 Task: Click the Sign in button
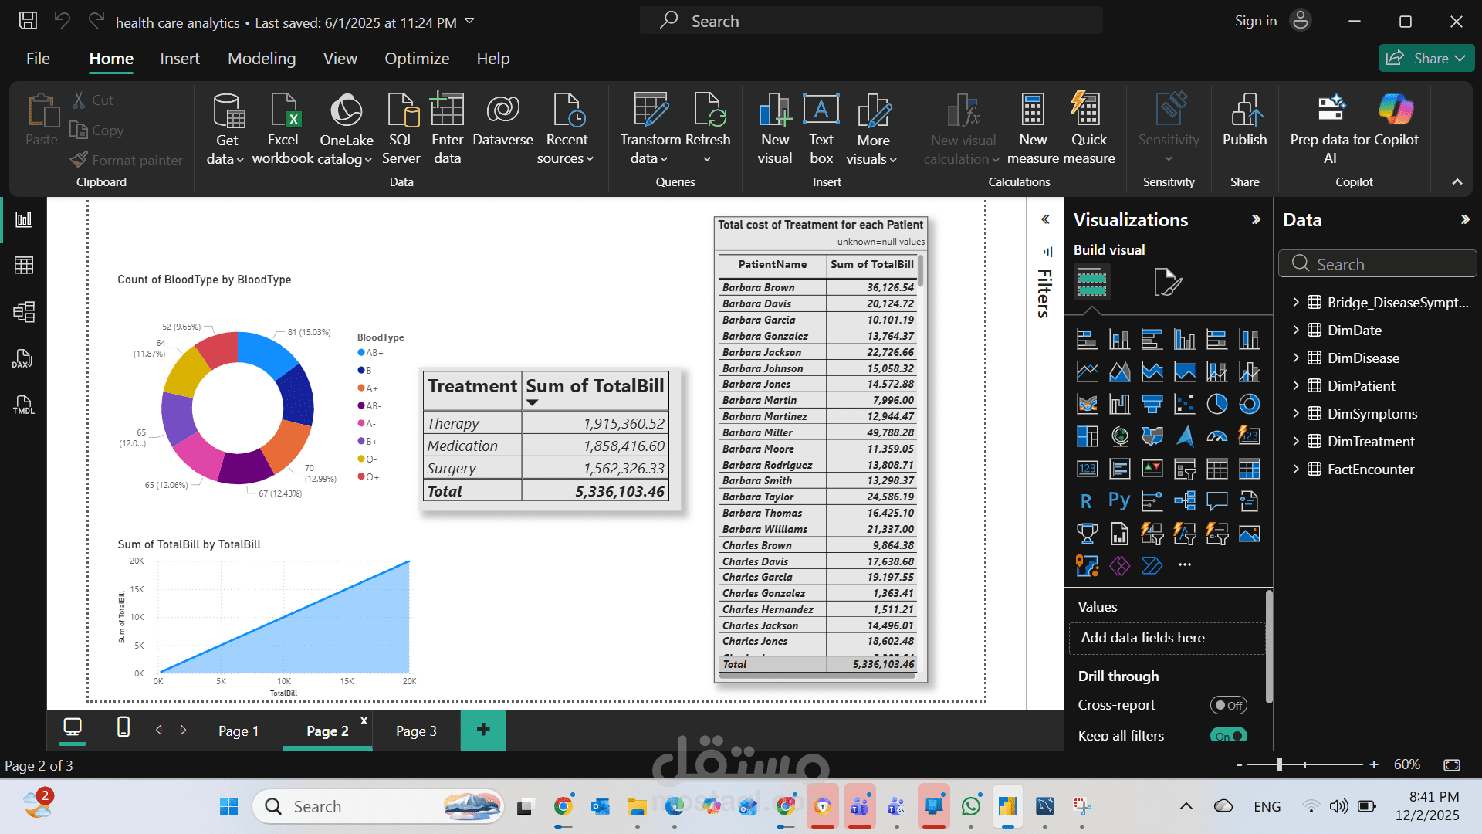(1256, 21)
